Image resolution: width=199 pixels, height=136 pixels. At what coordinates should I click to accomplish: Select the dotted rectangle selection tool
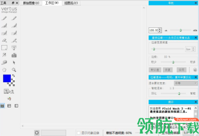pyautogui.click(x=4, y=48)
